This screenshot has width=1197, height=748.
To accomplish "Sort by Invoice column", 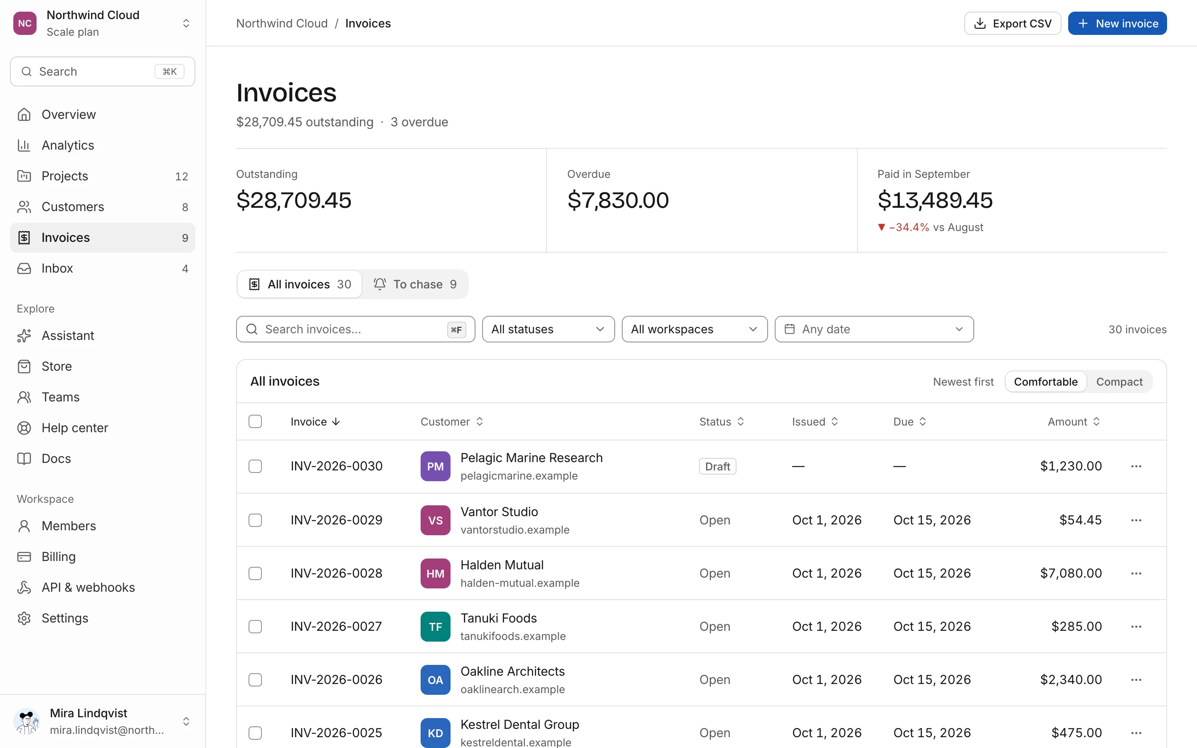I will coord(315,421).
